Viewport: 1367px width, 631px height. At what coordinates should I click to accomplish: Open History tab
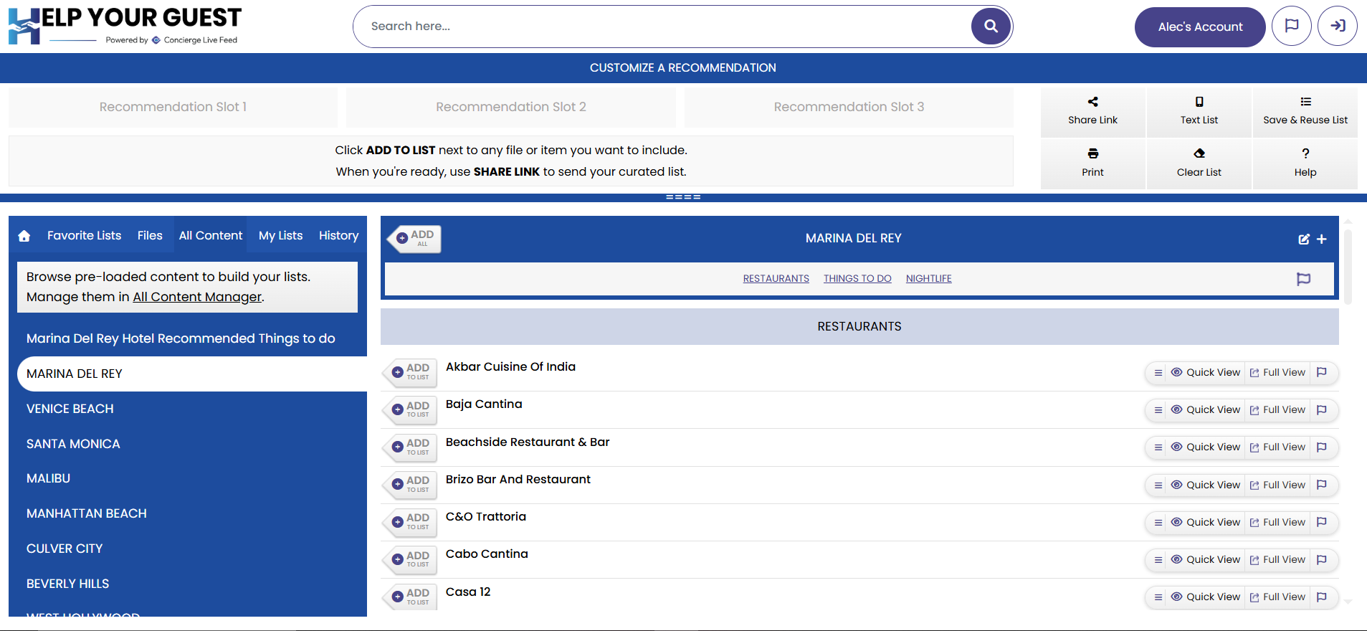(338, 236)
